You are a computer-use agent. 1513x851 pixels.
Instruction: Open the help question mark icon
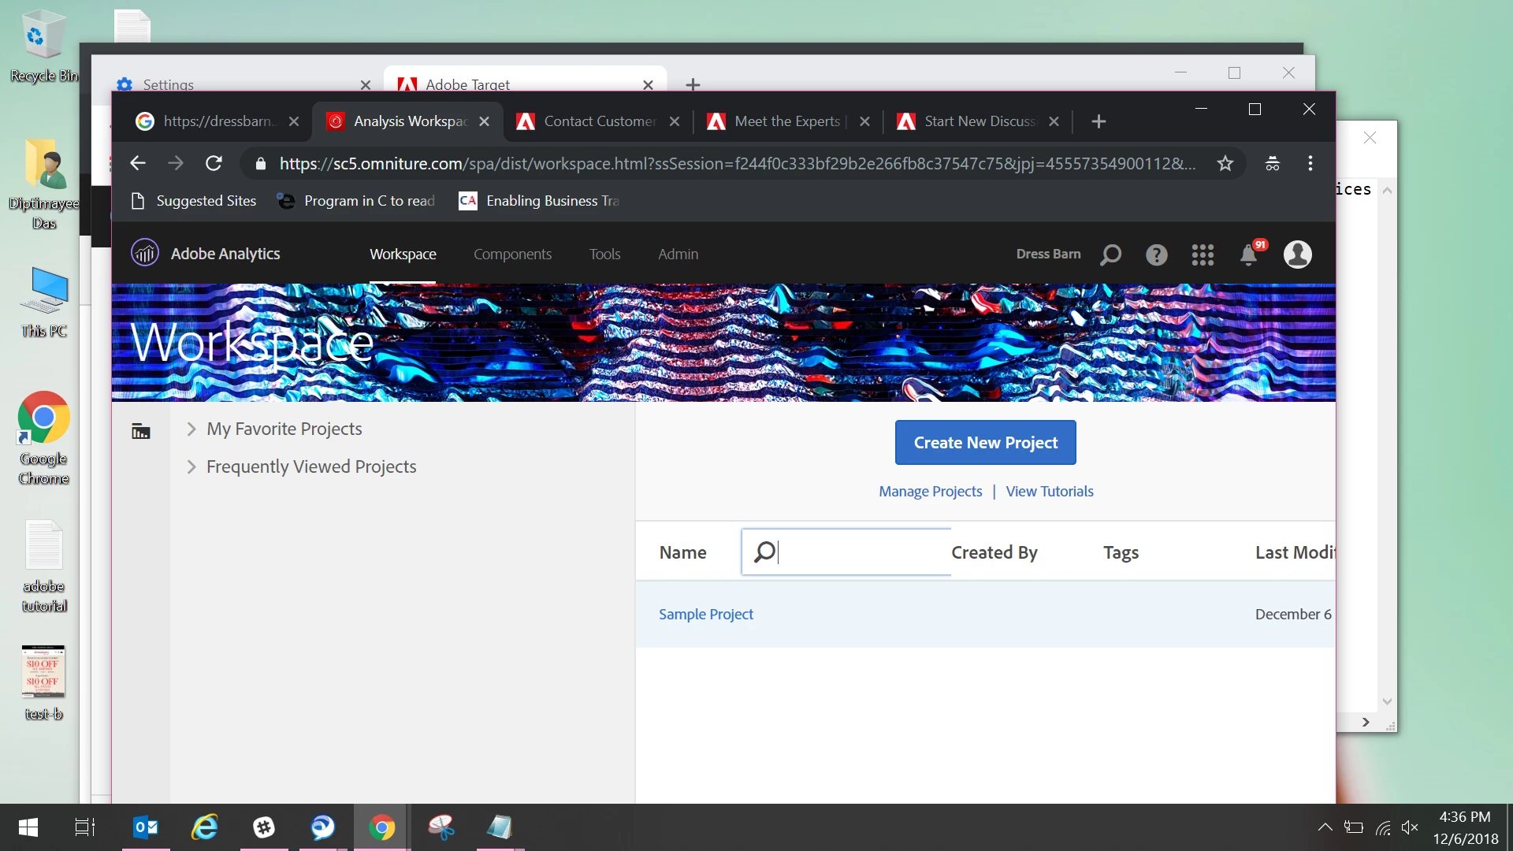pyautogui.click(x=1156, y=255)
